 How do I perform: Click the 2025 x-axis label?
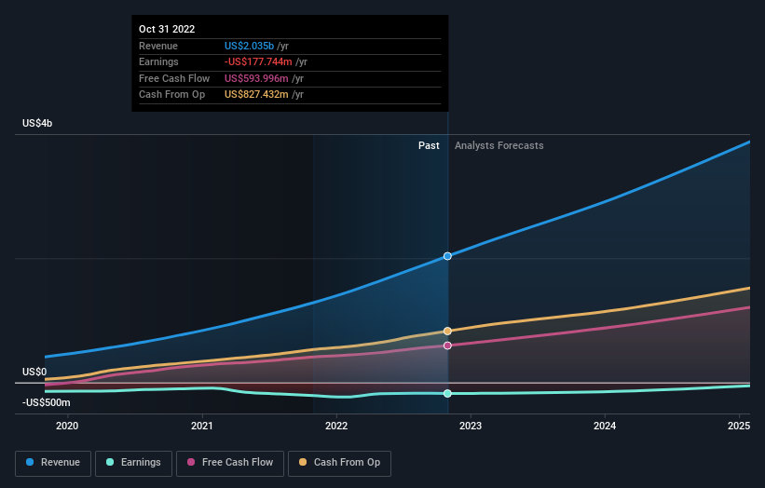pyautogui.click(x=739, y=426)
